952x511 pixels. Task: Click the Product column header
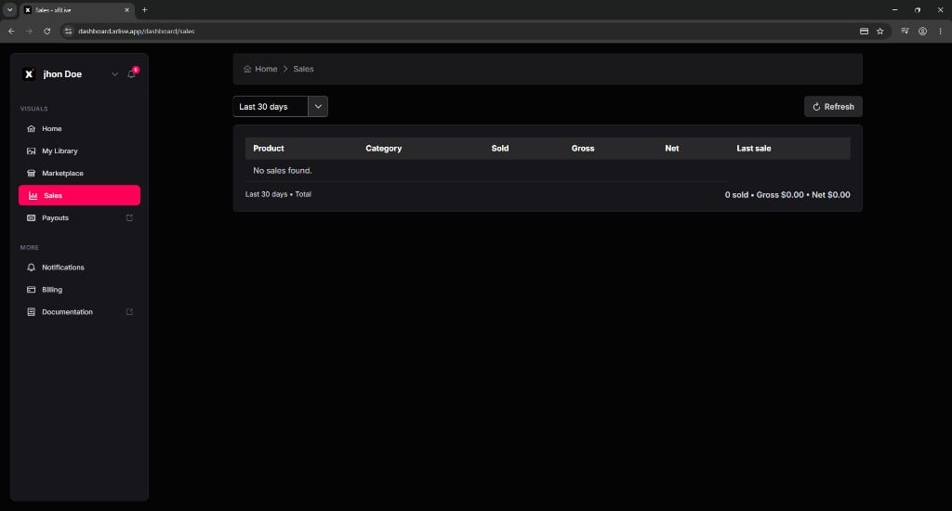click(269, 149)
